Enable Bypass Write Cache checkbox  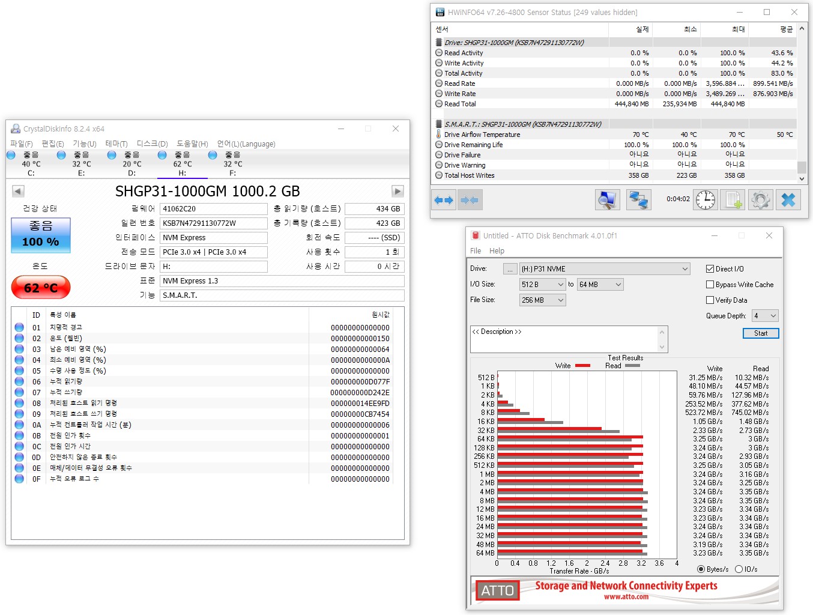coord(710,285)
